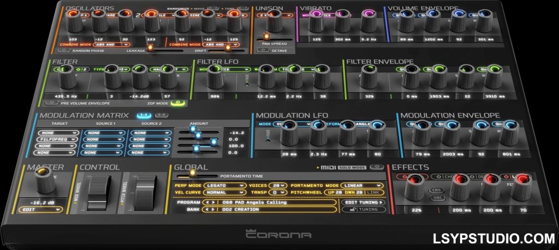559x250 pixels.
Task: Click oscillator knob showing value 123
Action: point(152,21)
